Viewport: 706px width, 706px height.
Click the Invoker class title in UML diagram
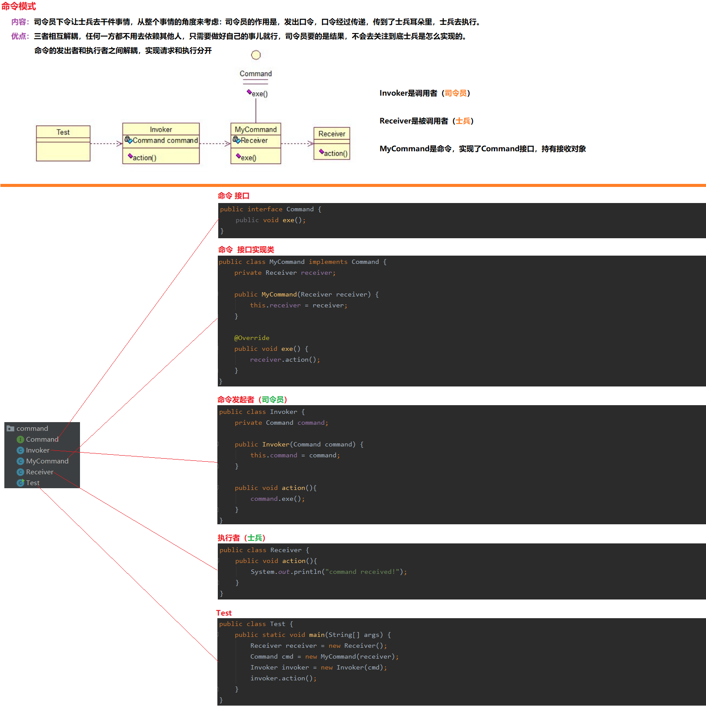pyautogui.click(x=161, y=130)
